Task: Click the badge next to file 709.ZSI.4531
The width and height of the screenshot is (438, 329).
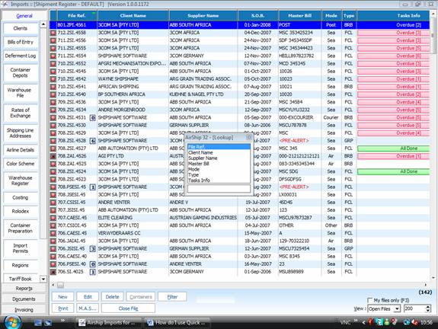Action: (x=93, y=118)
